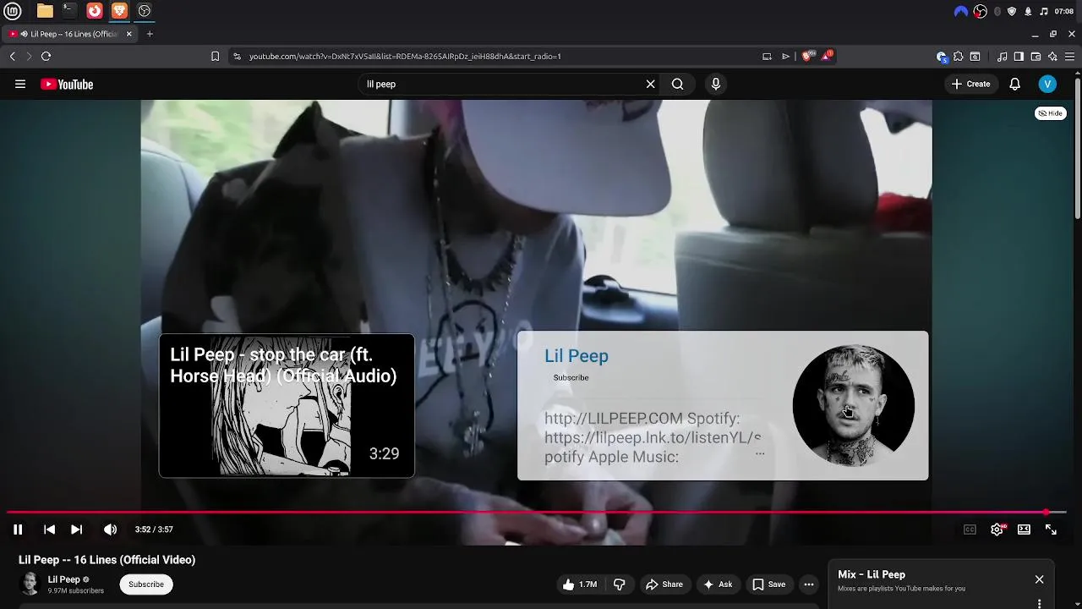This screenshot has width=1082, height=609.
Task: Toggle the browser sidebar panel
Action: click(x=1019, y=57)
